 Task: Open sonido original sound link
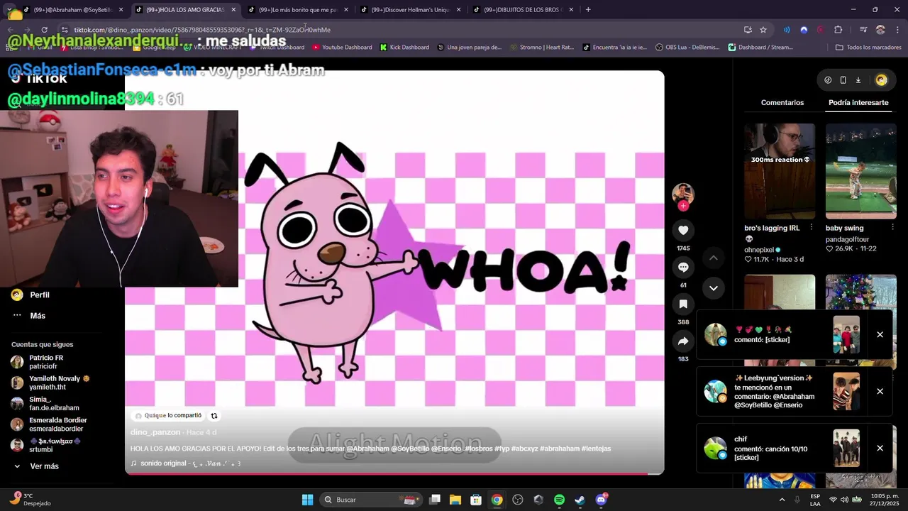click(x=186, y=463)
